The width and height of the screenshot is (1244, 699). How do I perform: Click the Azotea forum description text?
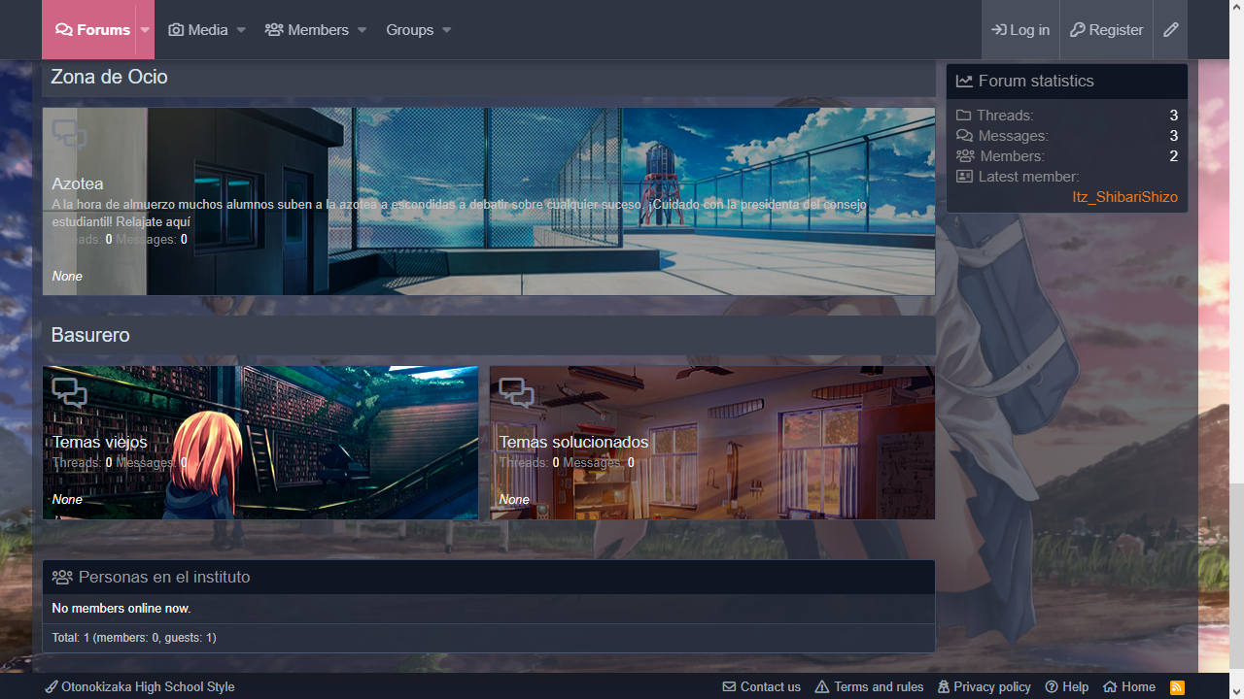[460, 214]
